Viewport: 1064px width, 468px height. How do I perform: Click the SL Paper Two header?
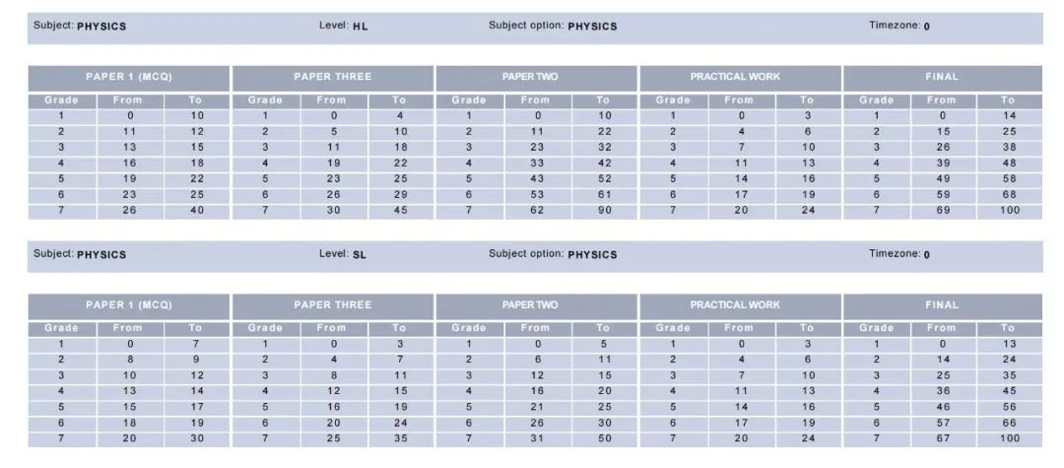(x=536, y=305)
